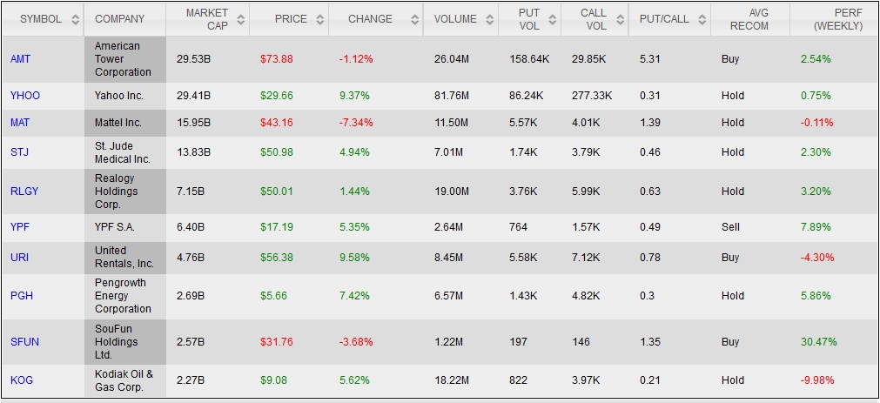Click the -7.34% change for Mattel
Viewport: 880px width, 403px height.
pyautogui.click(x=356, y=123)
